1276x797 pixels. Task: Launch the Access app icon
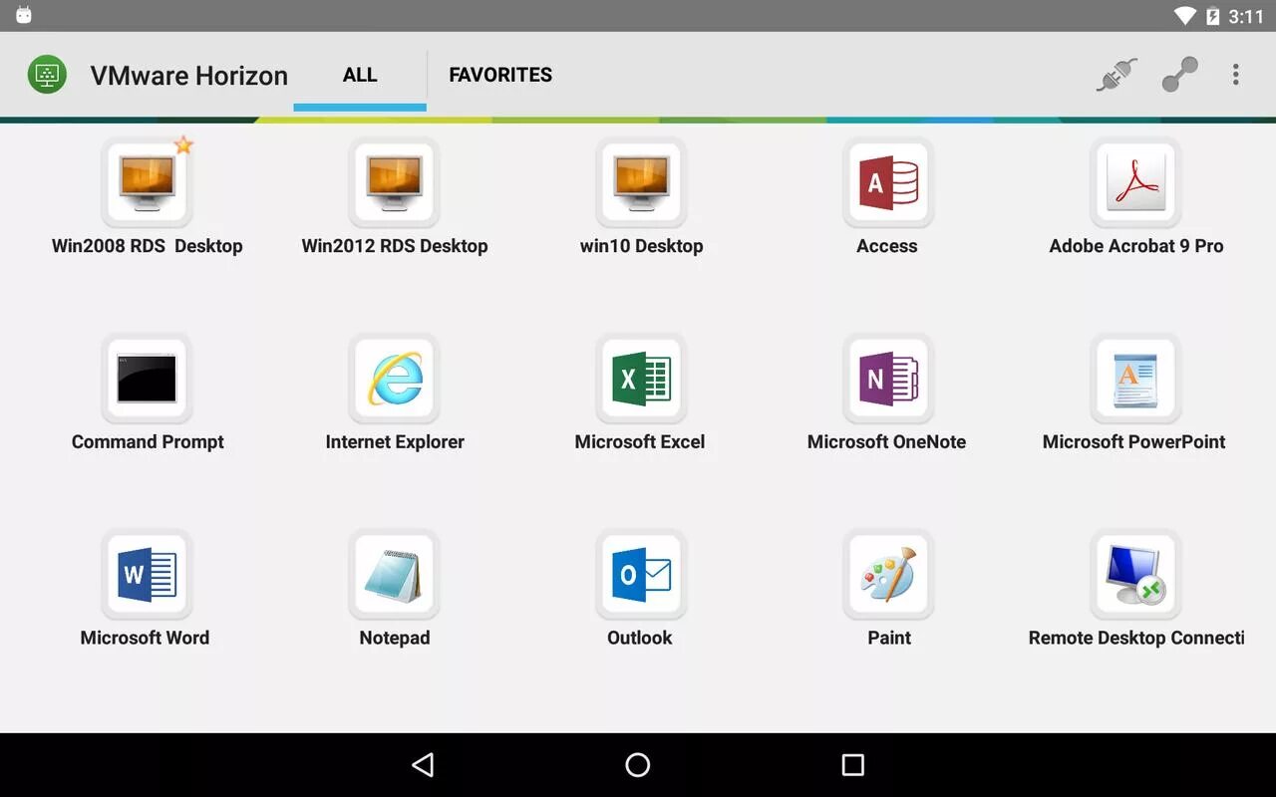(888, 183)
